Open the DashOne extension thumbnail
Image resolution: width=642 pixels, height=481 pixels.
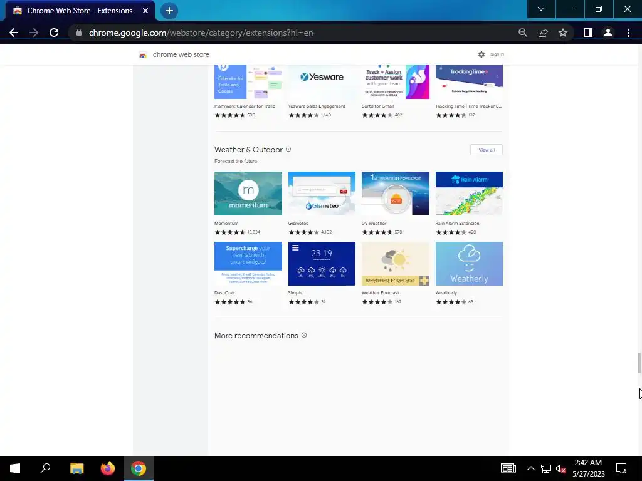tap(248, 264)
